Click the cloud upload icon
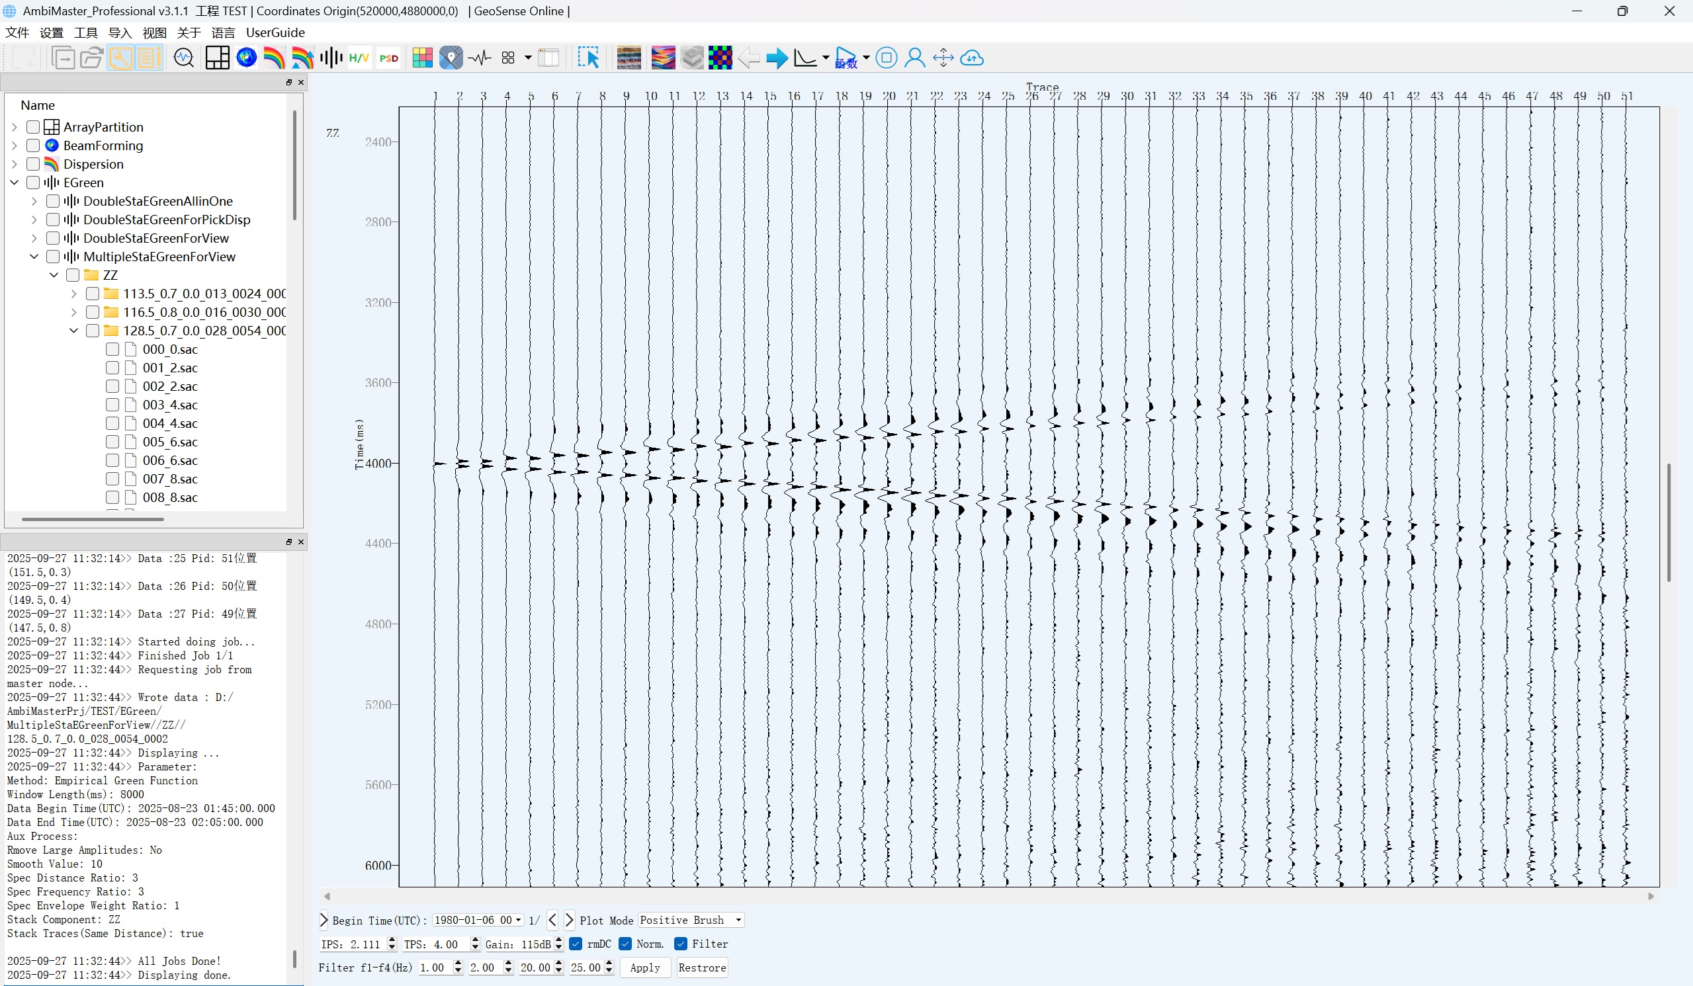The width and height of the screenshot is (1693, 986). (x=971, y=58)
